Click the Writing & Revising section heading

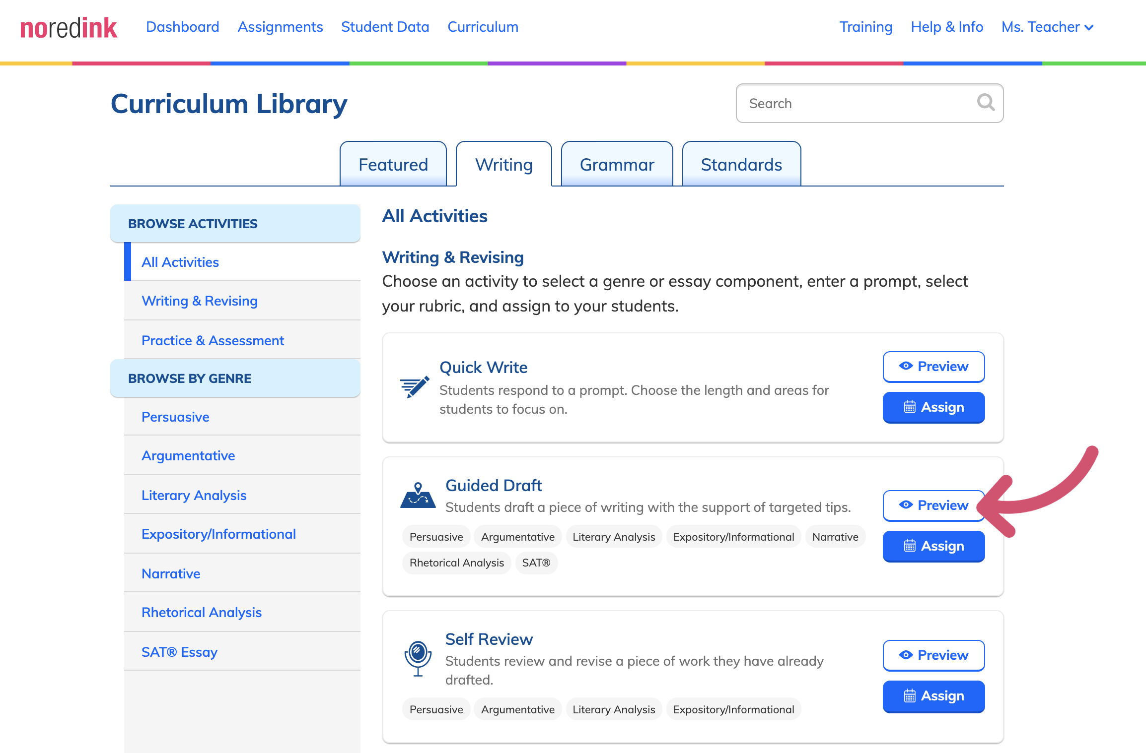pyautogui.click(x=453, y=257)
